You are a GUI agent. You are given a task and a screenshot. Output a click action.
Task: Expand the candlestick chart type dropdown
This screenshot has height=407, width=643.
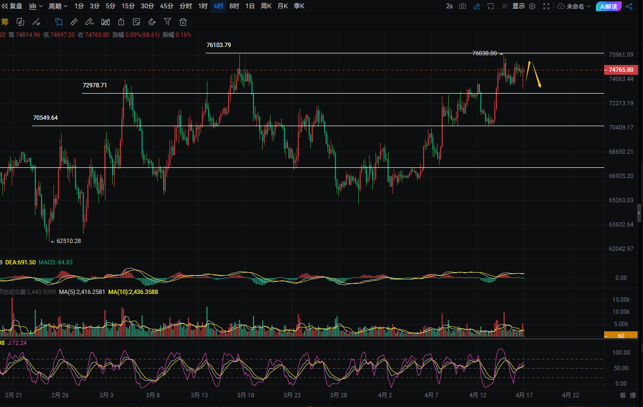(35, 6)
